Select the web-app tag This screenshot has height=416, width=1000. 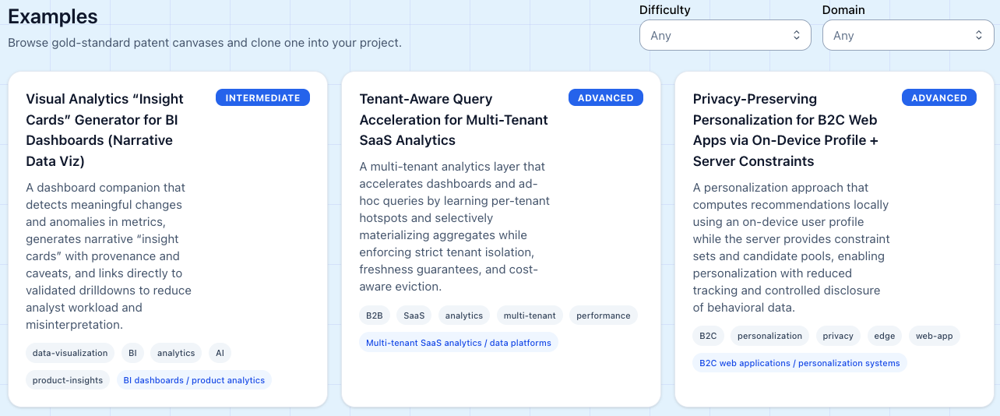point(934,336)
